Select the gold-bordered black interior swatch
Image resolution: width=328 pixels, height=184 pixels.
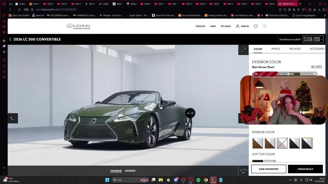307,143
